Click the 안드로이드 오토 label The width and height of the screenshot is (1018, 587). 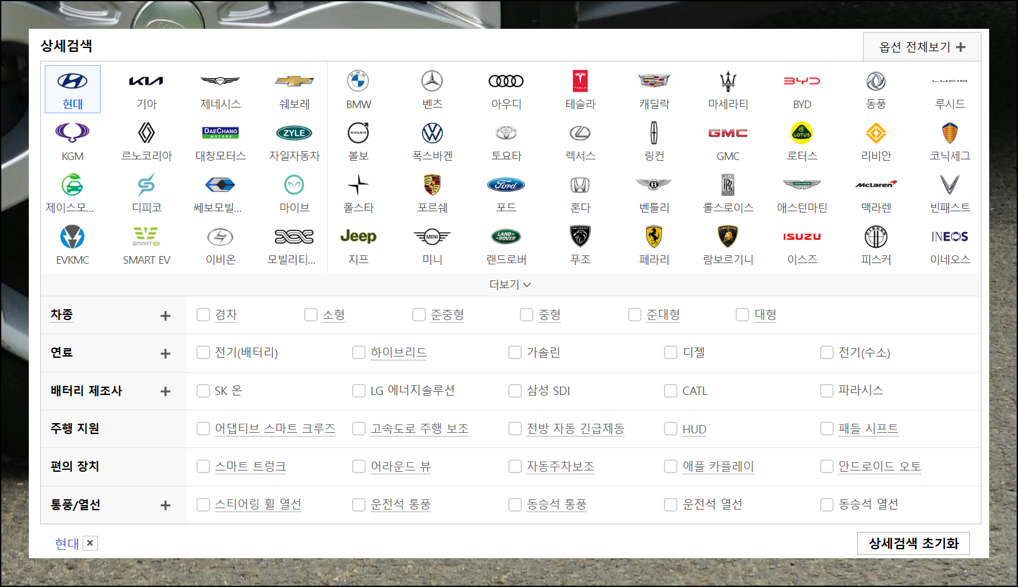[x=880, y=467]
